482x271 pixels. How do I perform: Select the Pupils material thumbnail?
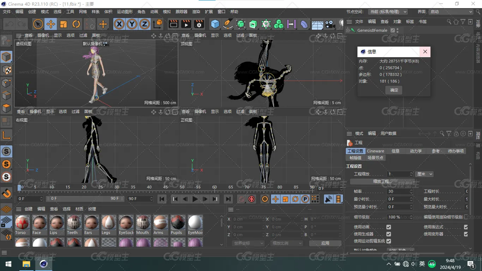click(x=178, y=225)
